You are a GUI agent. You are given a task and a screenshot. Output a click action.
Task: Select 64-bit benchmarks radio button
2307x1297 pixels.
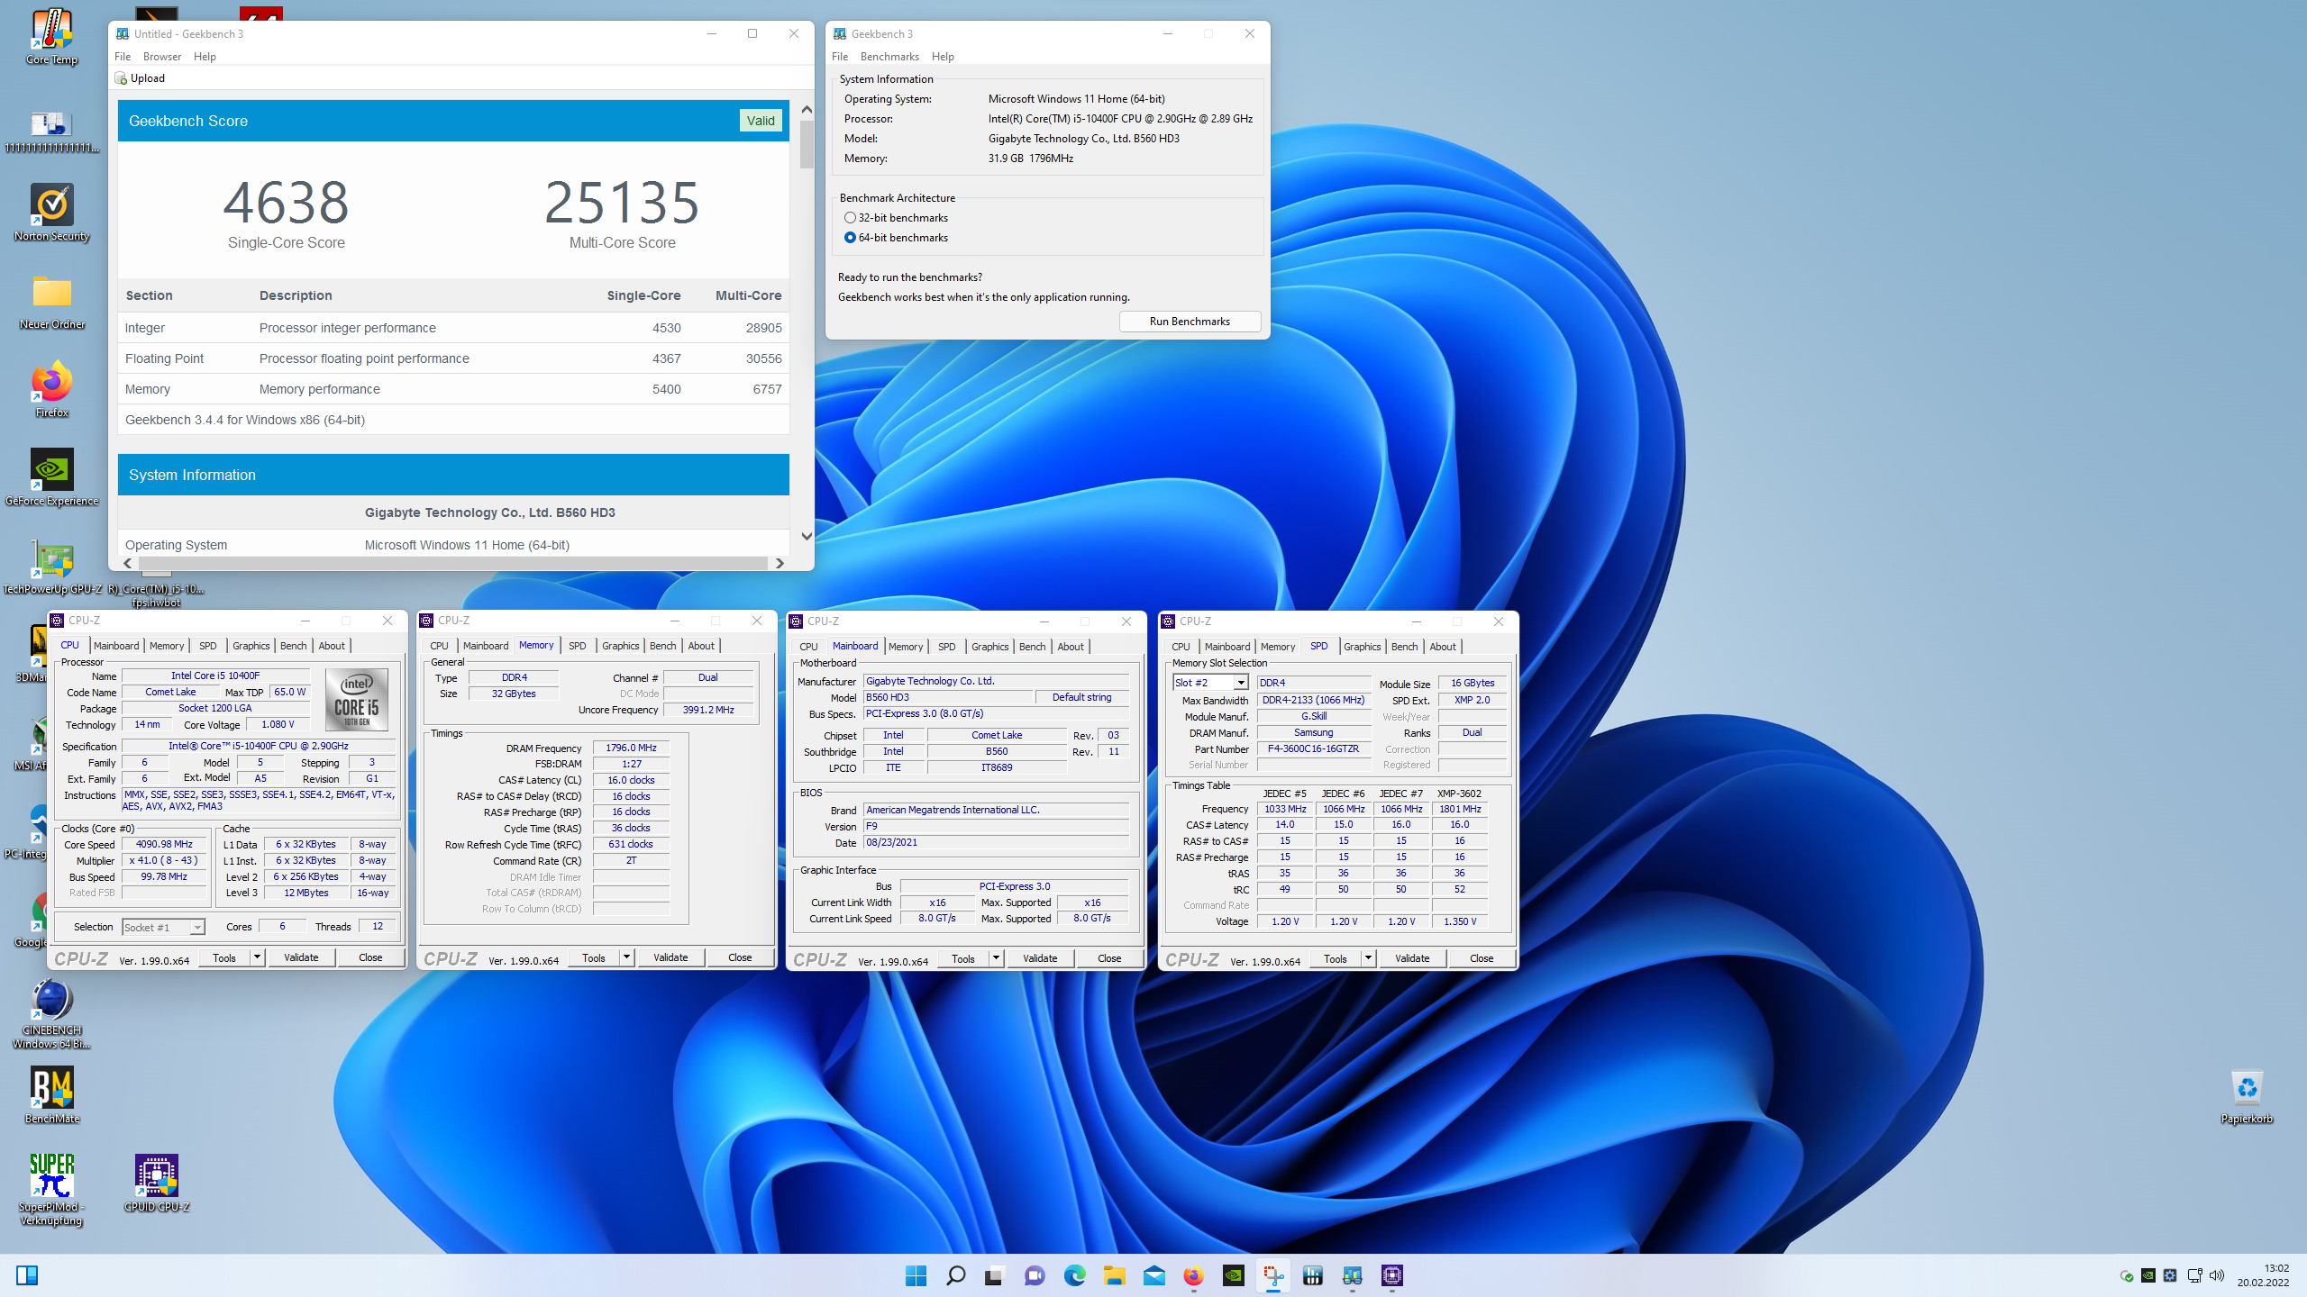(850, 238)
